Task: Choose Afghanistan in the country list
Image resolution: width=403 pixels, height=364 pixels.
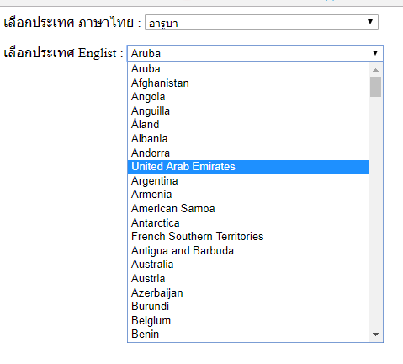Action: click(248, 83)
